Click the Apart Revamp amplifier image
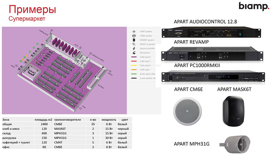Screen dimensions: 270x154 tap(212, 54)
